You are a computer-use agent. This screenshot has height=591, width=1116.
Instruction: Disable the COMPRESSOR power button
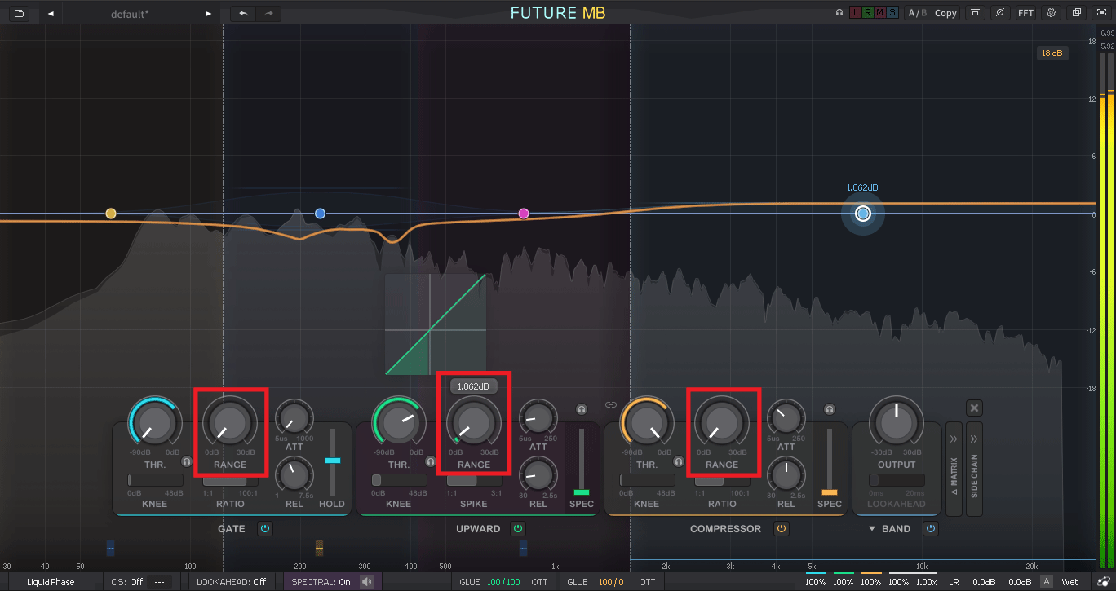point(781,529)
